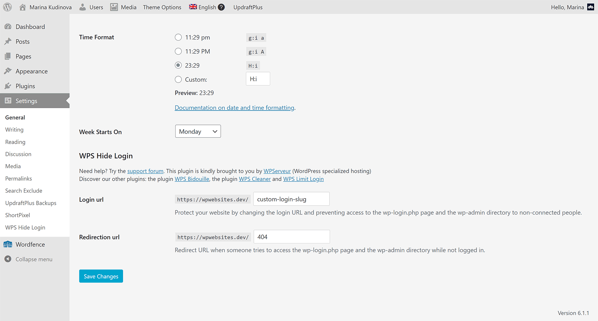Open the Posts menu
Image resolution: width=598 pixels, height=321 pixels.
35,42
